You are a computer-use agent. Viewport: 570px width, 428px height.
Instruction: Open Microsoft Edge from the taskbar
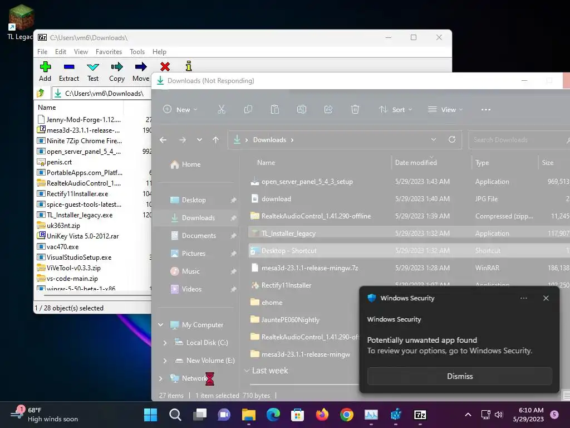273,415
